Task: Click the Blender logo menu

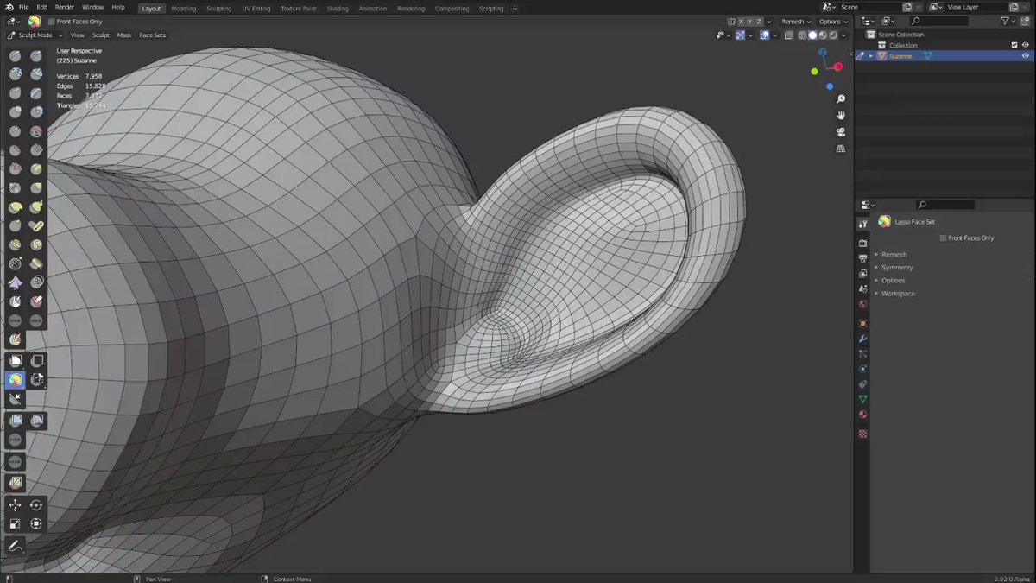Action: click(9, 7)
